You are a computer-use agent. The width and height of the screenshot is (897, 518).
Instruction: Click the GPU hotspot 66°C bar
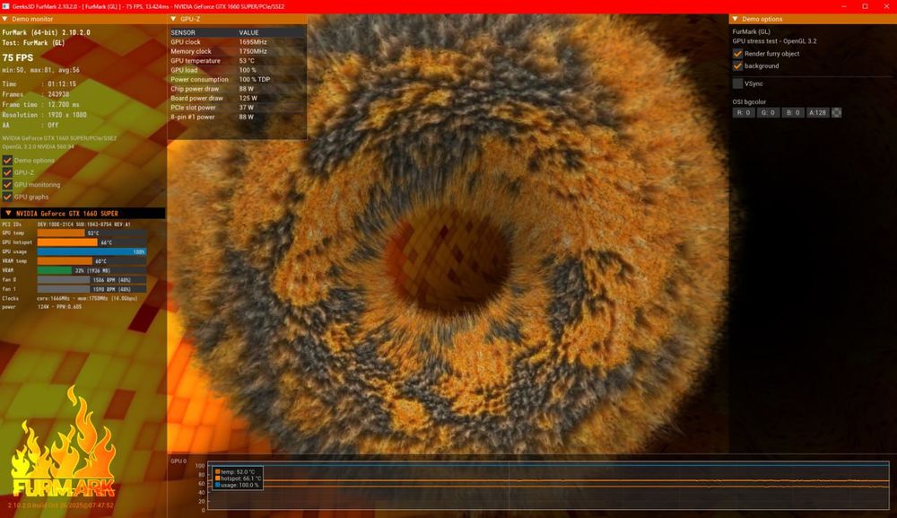(x=91, y=242)
